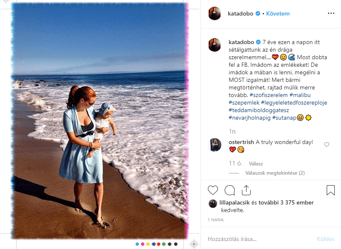Follow katadobo with the Követem link
Image resolution: width=341 pixels, height=249 pixels.
278,13
